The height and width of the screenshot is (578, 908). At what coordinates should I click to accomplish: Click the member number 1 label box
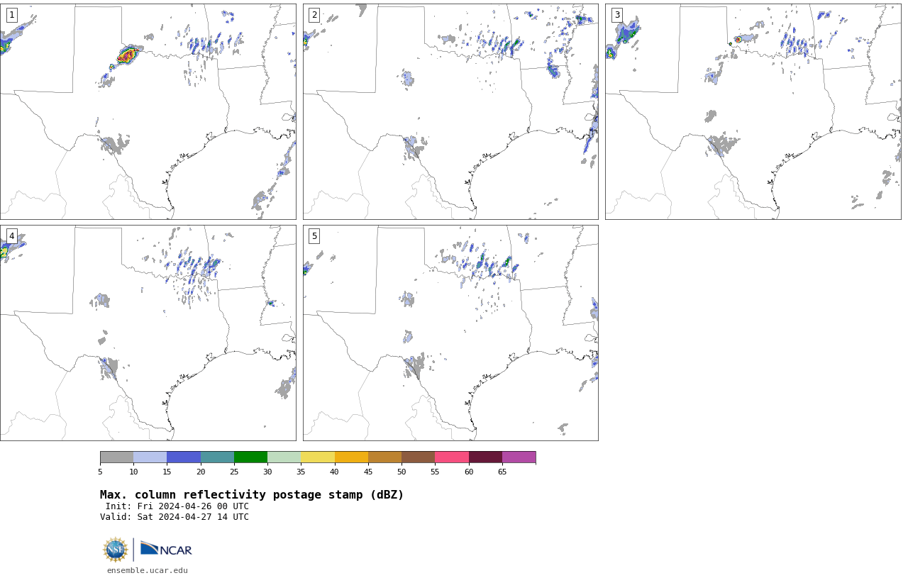tap(11, 15)
